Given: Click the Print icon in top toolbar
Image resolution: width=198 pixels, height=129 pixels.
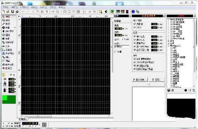Looking at the screenshot, I should point(17,12).
